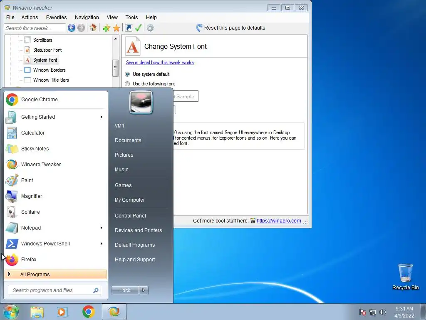
Task: Open the https://winaero.com link
Action: 279,221
